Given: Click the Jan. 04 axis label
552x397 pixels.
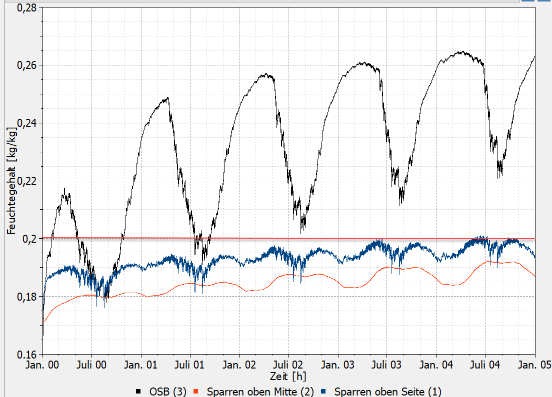Looking at the screenshot, I should pos(436,365).
